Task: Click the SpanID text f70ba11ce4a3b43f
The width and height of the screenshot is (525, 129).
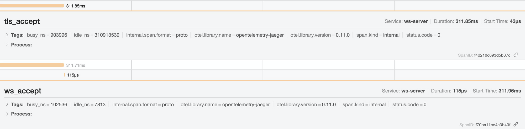Action: tap(493, 125)
